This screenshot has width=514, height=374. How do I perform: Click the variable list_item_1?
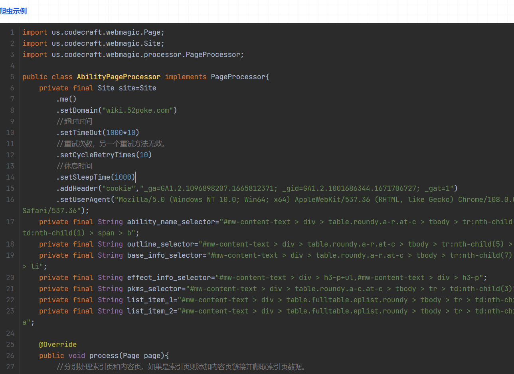tap(150, 300)
